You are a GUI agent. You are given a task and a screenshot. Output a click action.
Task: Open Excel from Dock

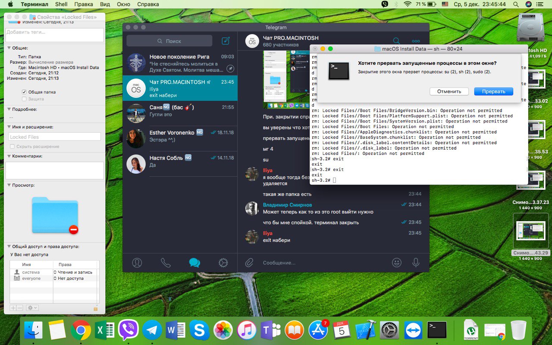tap(104, 330)
